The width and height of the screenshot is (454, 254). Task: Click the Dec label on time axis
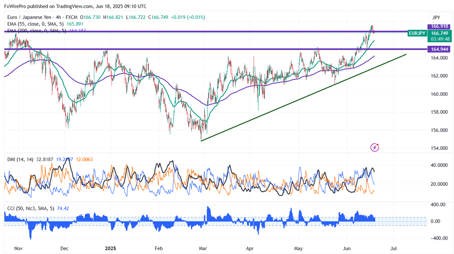(x=64, y=248)
